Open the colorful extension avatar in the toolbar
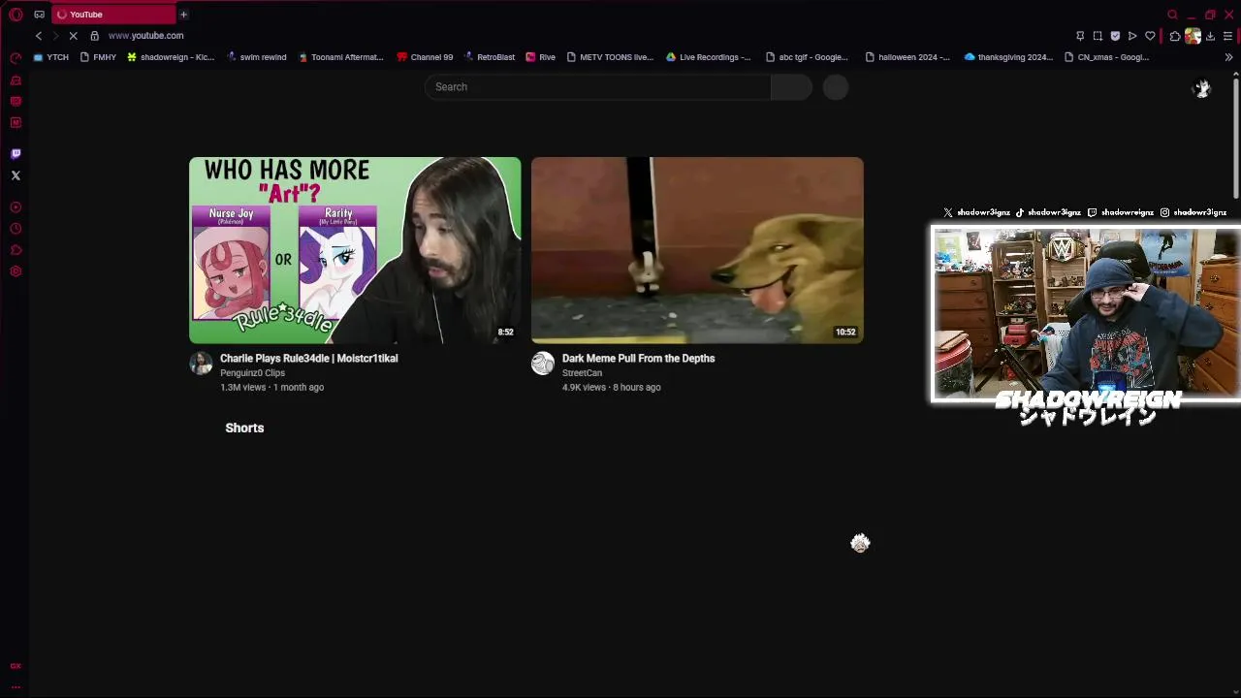This screenshot has width=1241, height=698. [1193, 36]
